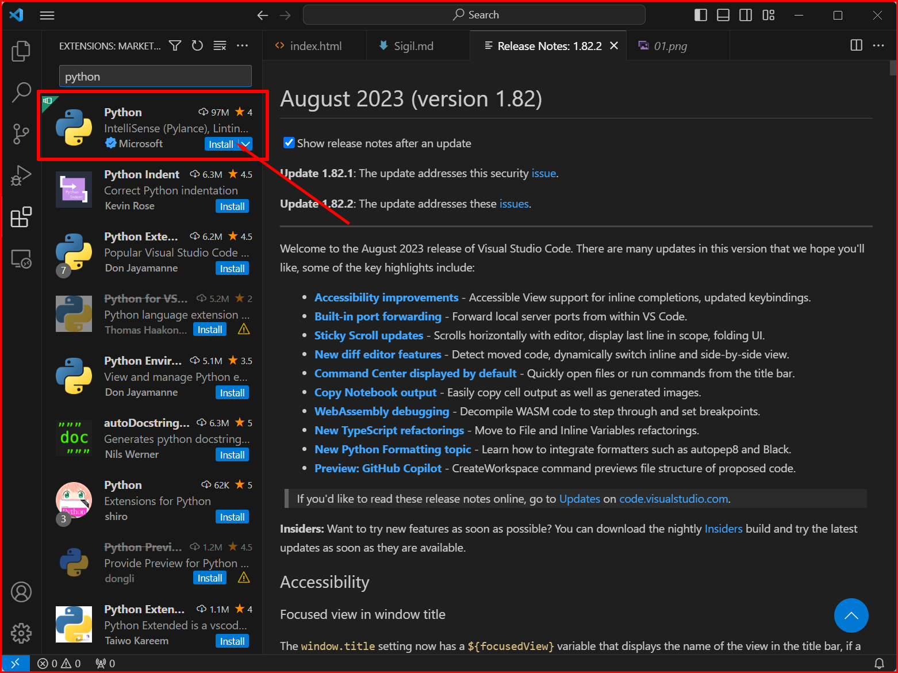Switch to the Sigil.md tab
Image resolution: width=898 pixels, height=673 pixels.
[418, 46]
